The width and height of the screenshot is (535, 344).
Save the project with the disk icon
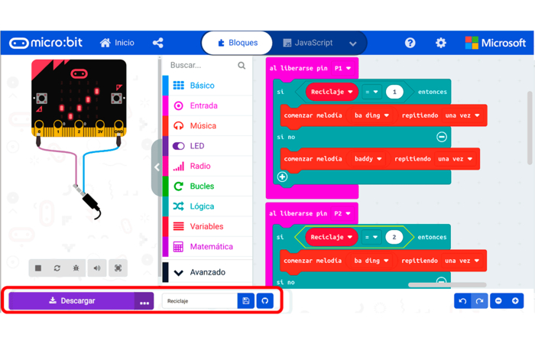(246, 301)
